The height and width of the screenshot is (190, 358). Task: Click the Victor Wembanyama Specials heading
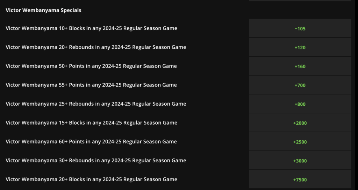43,10
